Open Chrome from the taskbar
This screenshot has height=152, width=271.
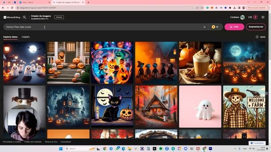pos(105,149)
